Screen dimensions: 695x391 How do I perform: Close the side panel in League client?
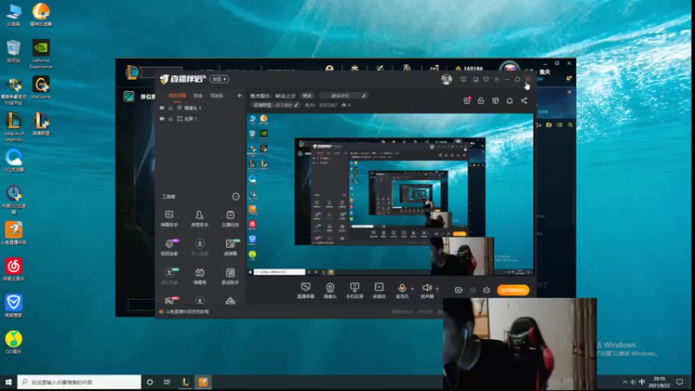tap(570, 92)
